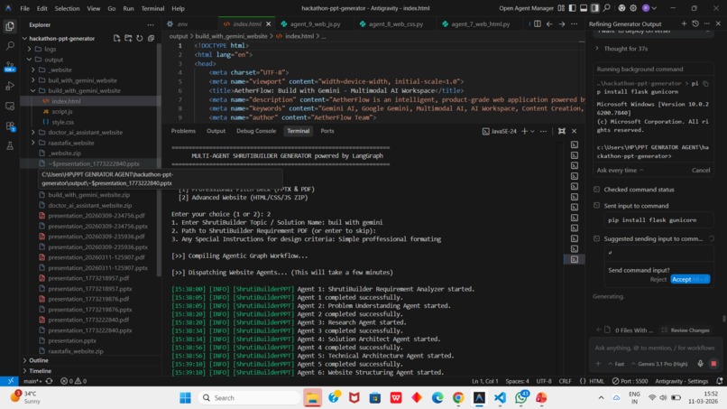
Task: Collapse the output folder
Action: point(29,60)
